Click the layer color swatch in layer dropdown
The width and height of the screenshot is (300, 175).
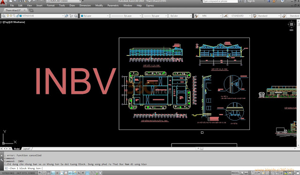[21, 16]
